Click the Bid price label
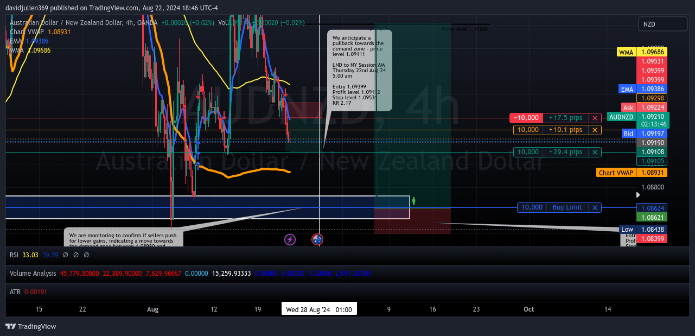This screenshot has height=336, width=695. click(x=628, y=134)
